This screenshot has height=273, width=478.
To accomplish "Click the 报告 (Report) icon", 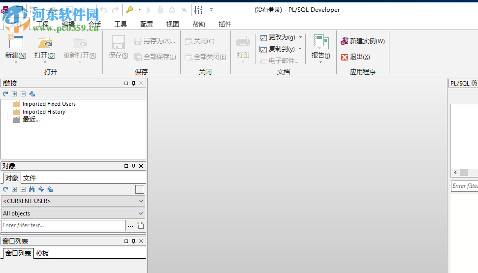I will 320,42.
